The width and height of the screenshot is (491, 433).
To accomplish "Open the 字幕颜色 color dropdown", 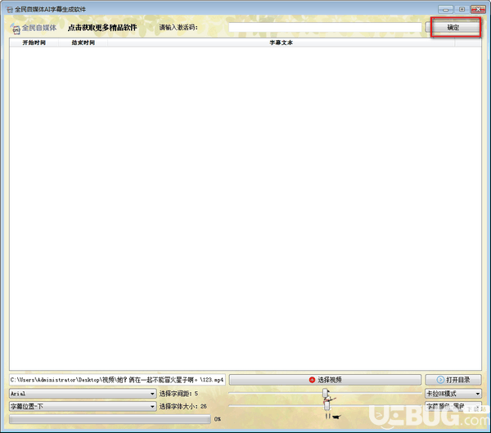I will click(x=453, y=406).
